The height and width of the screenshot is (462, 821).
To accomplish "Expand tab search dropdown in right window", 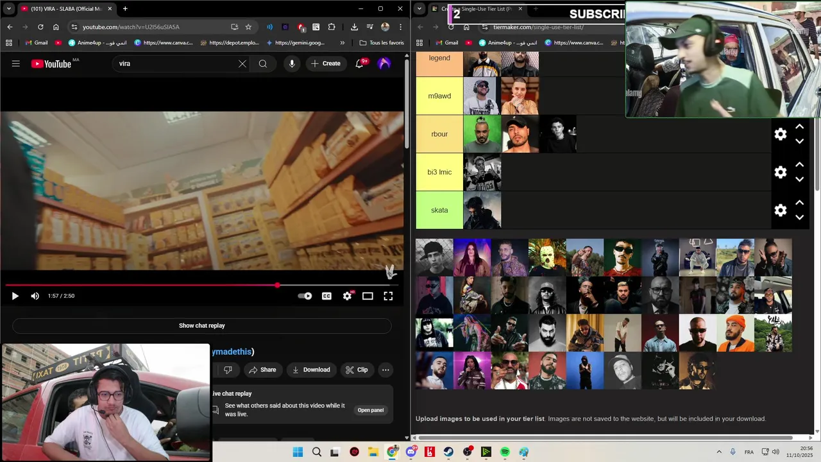I will [419, 9].
